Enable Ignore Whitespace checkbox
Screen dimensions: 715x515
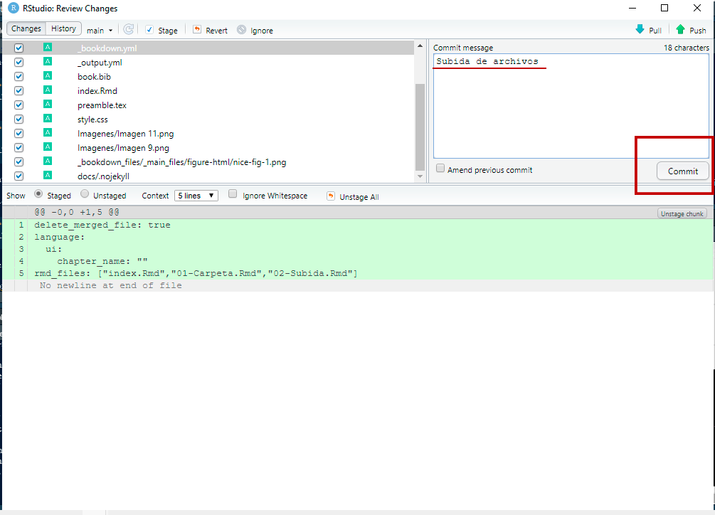(233, 194)
